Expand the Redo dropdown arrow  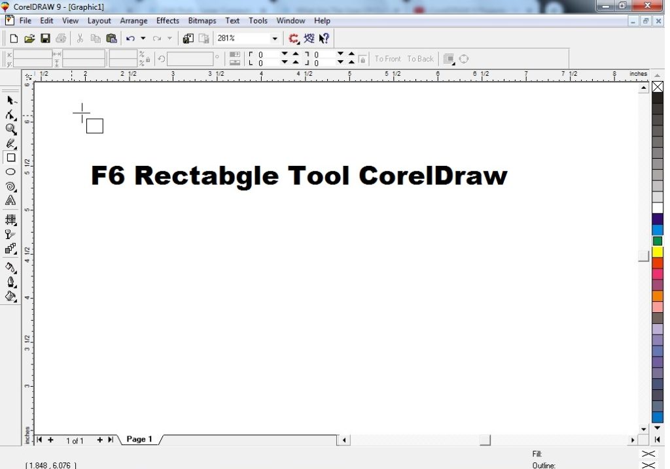169,38
